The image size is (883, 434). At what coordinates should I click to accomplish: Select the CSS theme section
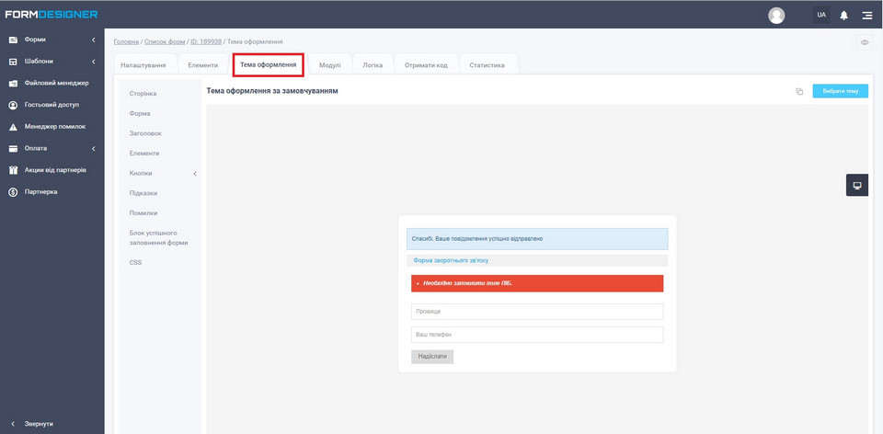(x=135, y=262)
